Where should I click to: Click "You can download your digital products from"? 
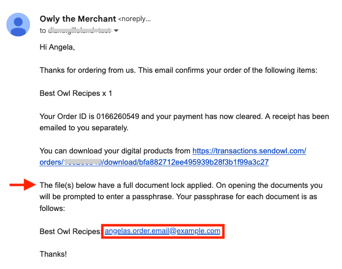(x=115, y=151)
